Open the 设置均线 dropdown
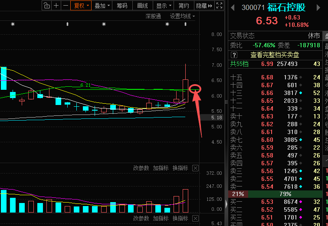Screen dimensions: 328x226 [182, 16]
